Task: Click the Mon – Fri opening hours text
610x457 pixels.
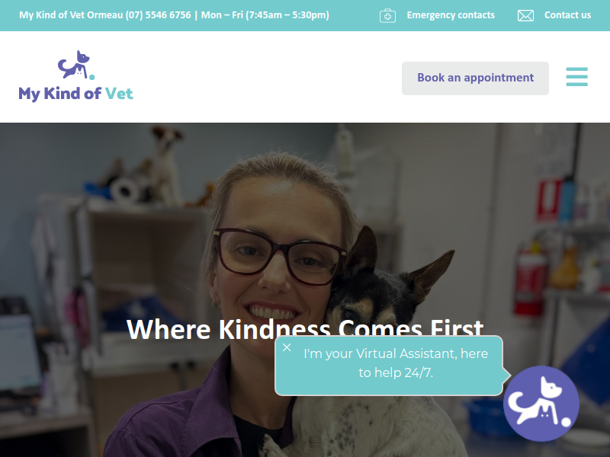Action: (x=265, y=15)
